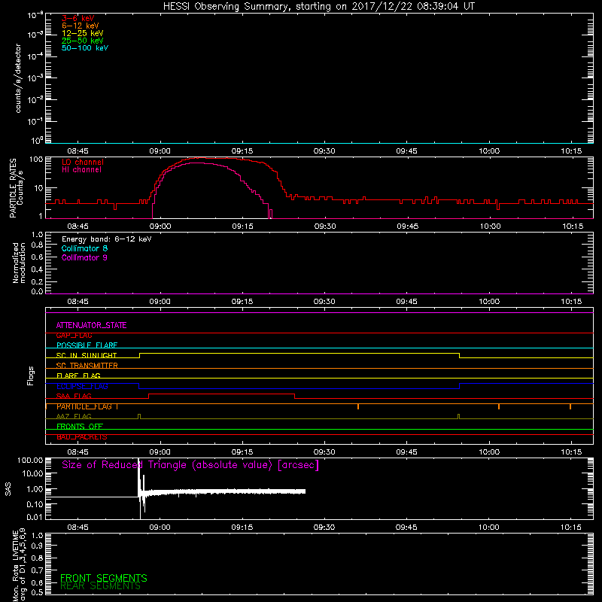Click the Normalized modulation axis label
The image size is (602, 602).
point(19,263)
